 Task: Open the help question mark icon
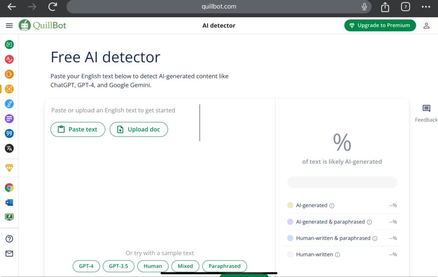[x=9, y=239]
